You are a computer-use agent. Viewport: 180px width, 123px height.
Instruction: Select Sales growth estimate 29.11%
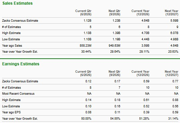[x=144, y=52]
